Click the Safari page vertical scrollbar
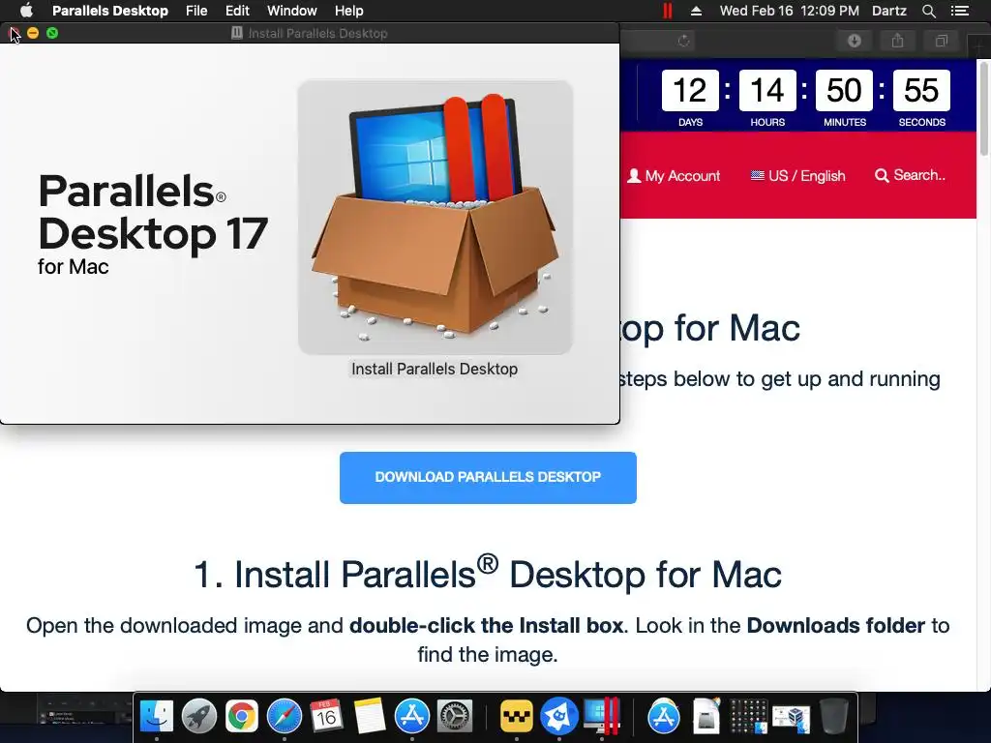 (x=984, y=108)
